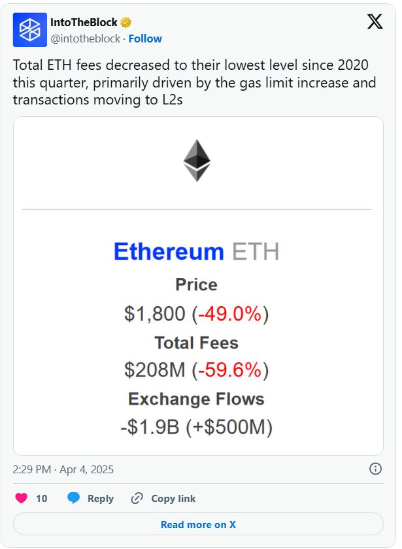Click the blue Ethereum heading in image
402x549 pixels.
[169, 252]
